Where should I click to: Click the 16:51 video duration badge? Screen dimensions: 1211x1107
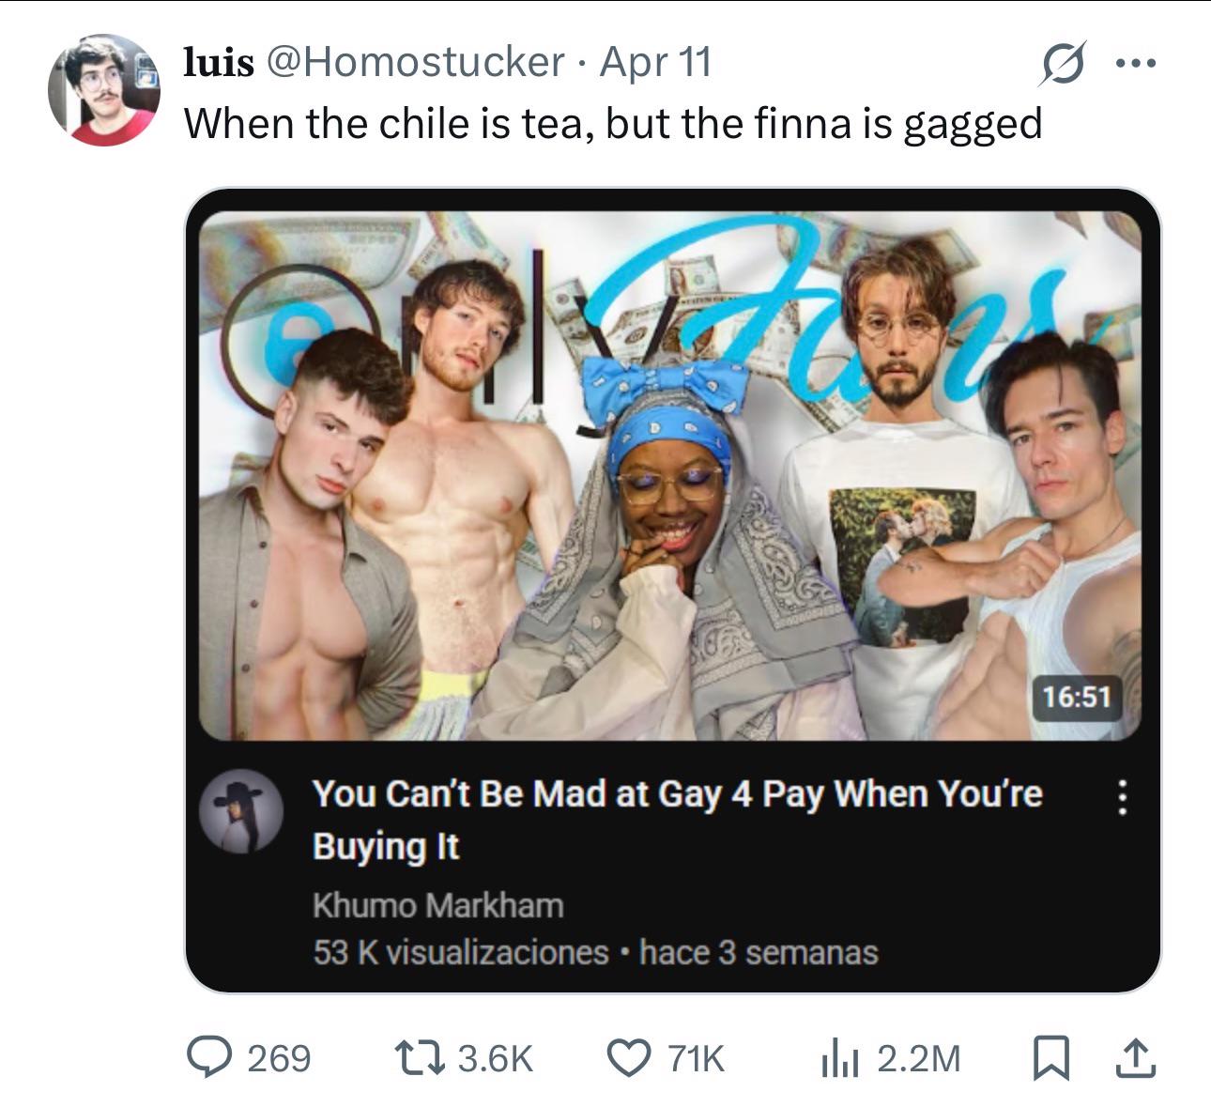pyautogui.click(x=1076, y=697)
